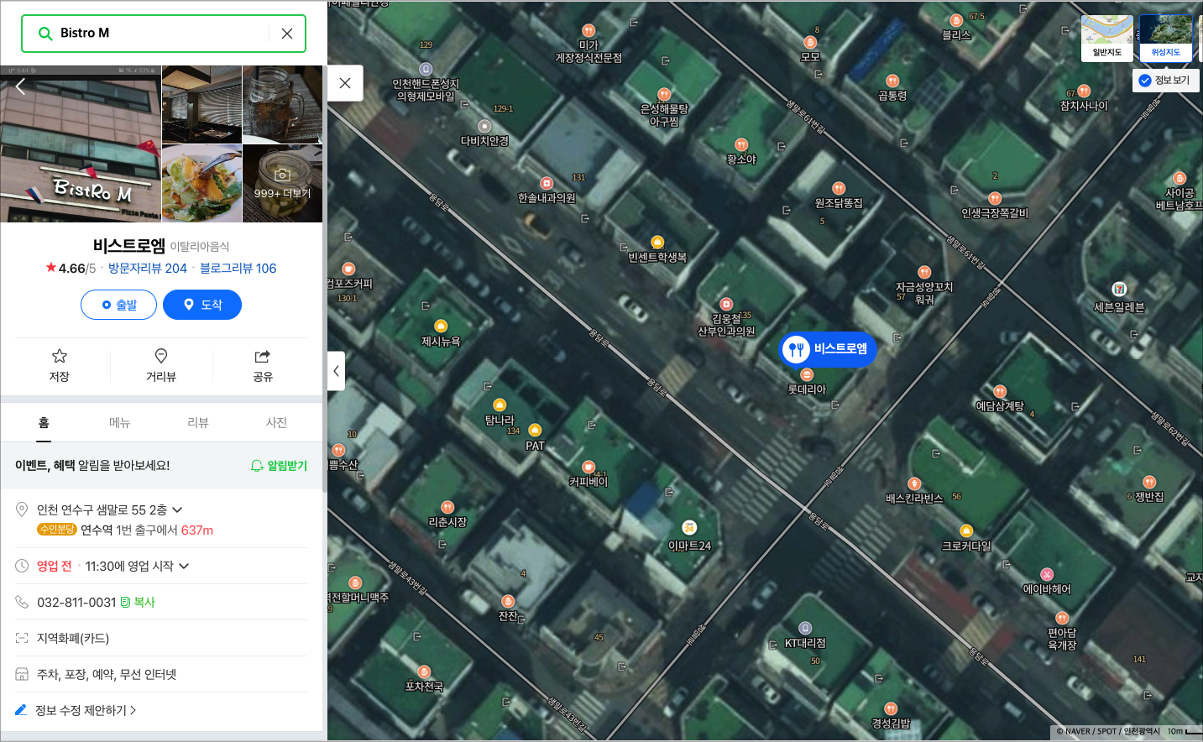The width and height of the screenshot is (1203, 742).
Task: Expand the address details chevron
Action: coord(177,510)
